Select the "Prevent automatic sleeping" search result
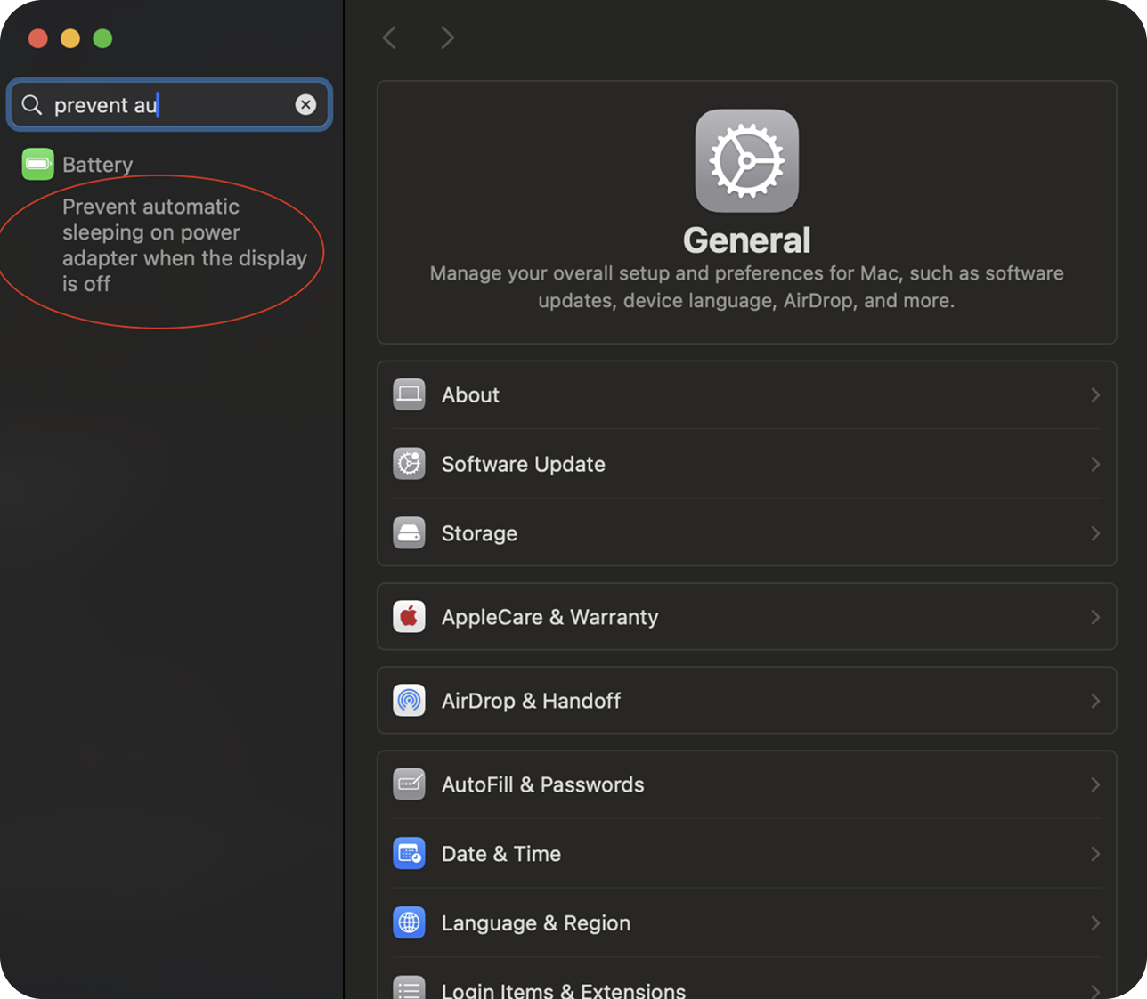The image size is (1147, 999). click(x=184, y=246)
